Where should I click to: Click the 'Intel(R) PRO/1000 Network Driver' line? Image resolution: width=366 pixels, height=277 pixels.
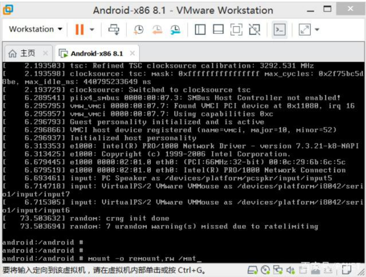click(181, 146)
